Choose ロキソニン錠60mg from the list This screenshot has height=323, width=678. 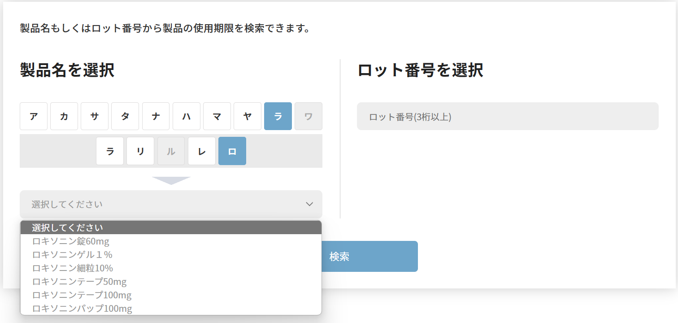(x=171, y=241)
